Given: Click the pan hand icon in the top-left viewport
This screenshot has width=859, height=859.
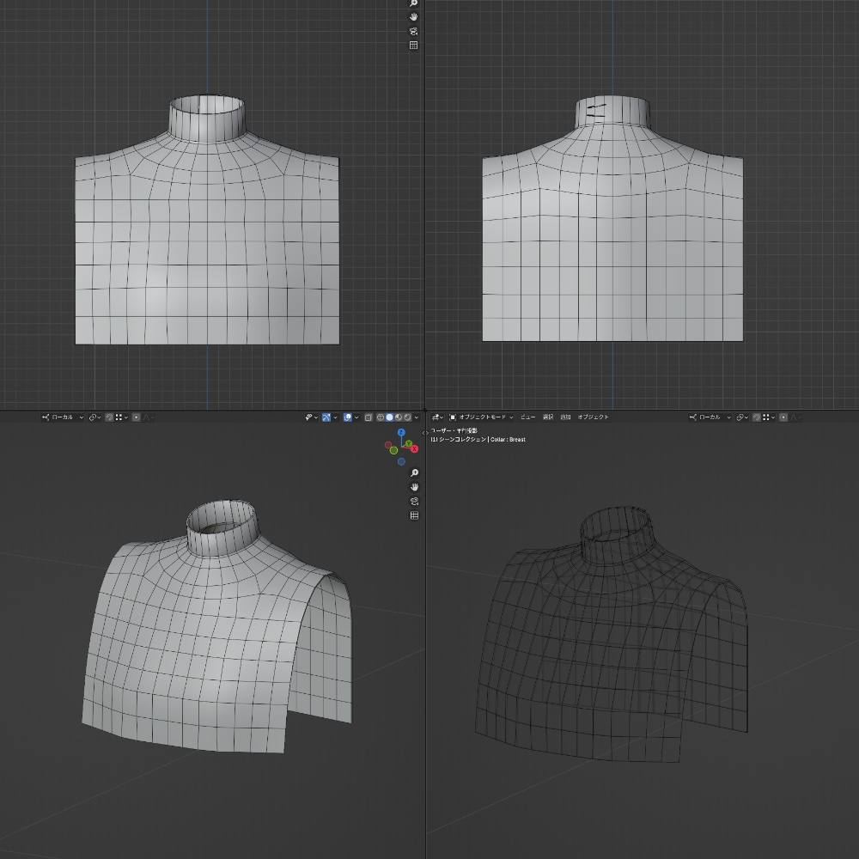Looking at the screenshot, I should 414,16.
